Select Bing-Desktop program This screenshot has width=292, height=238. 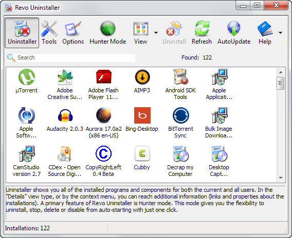[x=142, y=120]
